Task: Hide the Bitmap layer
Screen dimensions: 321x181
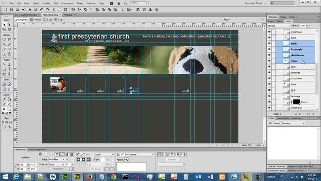Action: [269, 102]
